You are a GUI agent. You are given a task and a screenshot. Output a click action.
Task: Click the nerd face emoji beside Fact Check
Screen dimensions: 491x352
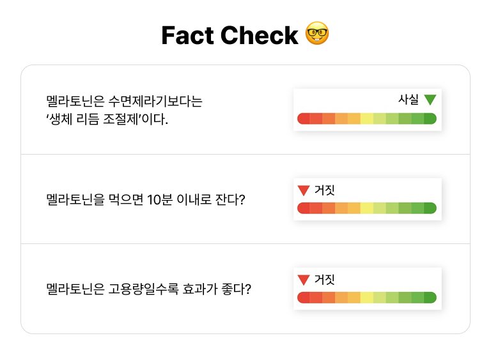pyautogui.click(x=318, y=34)
